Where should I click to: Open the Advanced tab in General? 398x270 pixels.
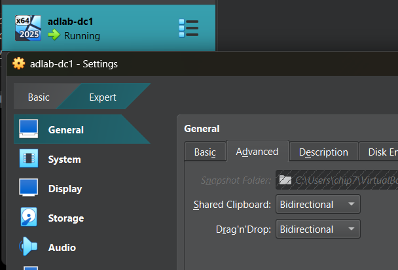coord(257,152)
